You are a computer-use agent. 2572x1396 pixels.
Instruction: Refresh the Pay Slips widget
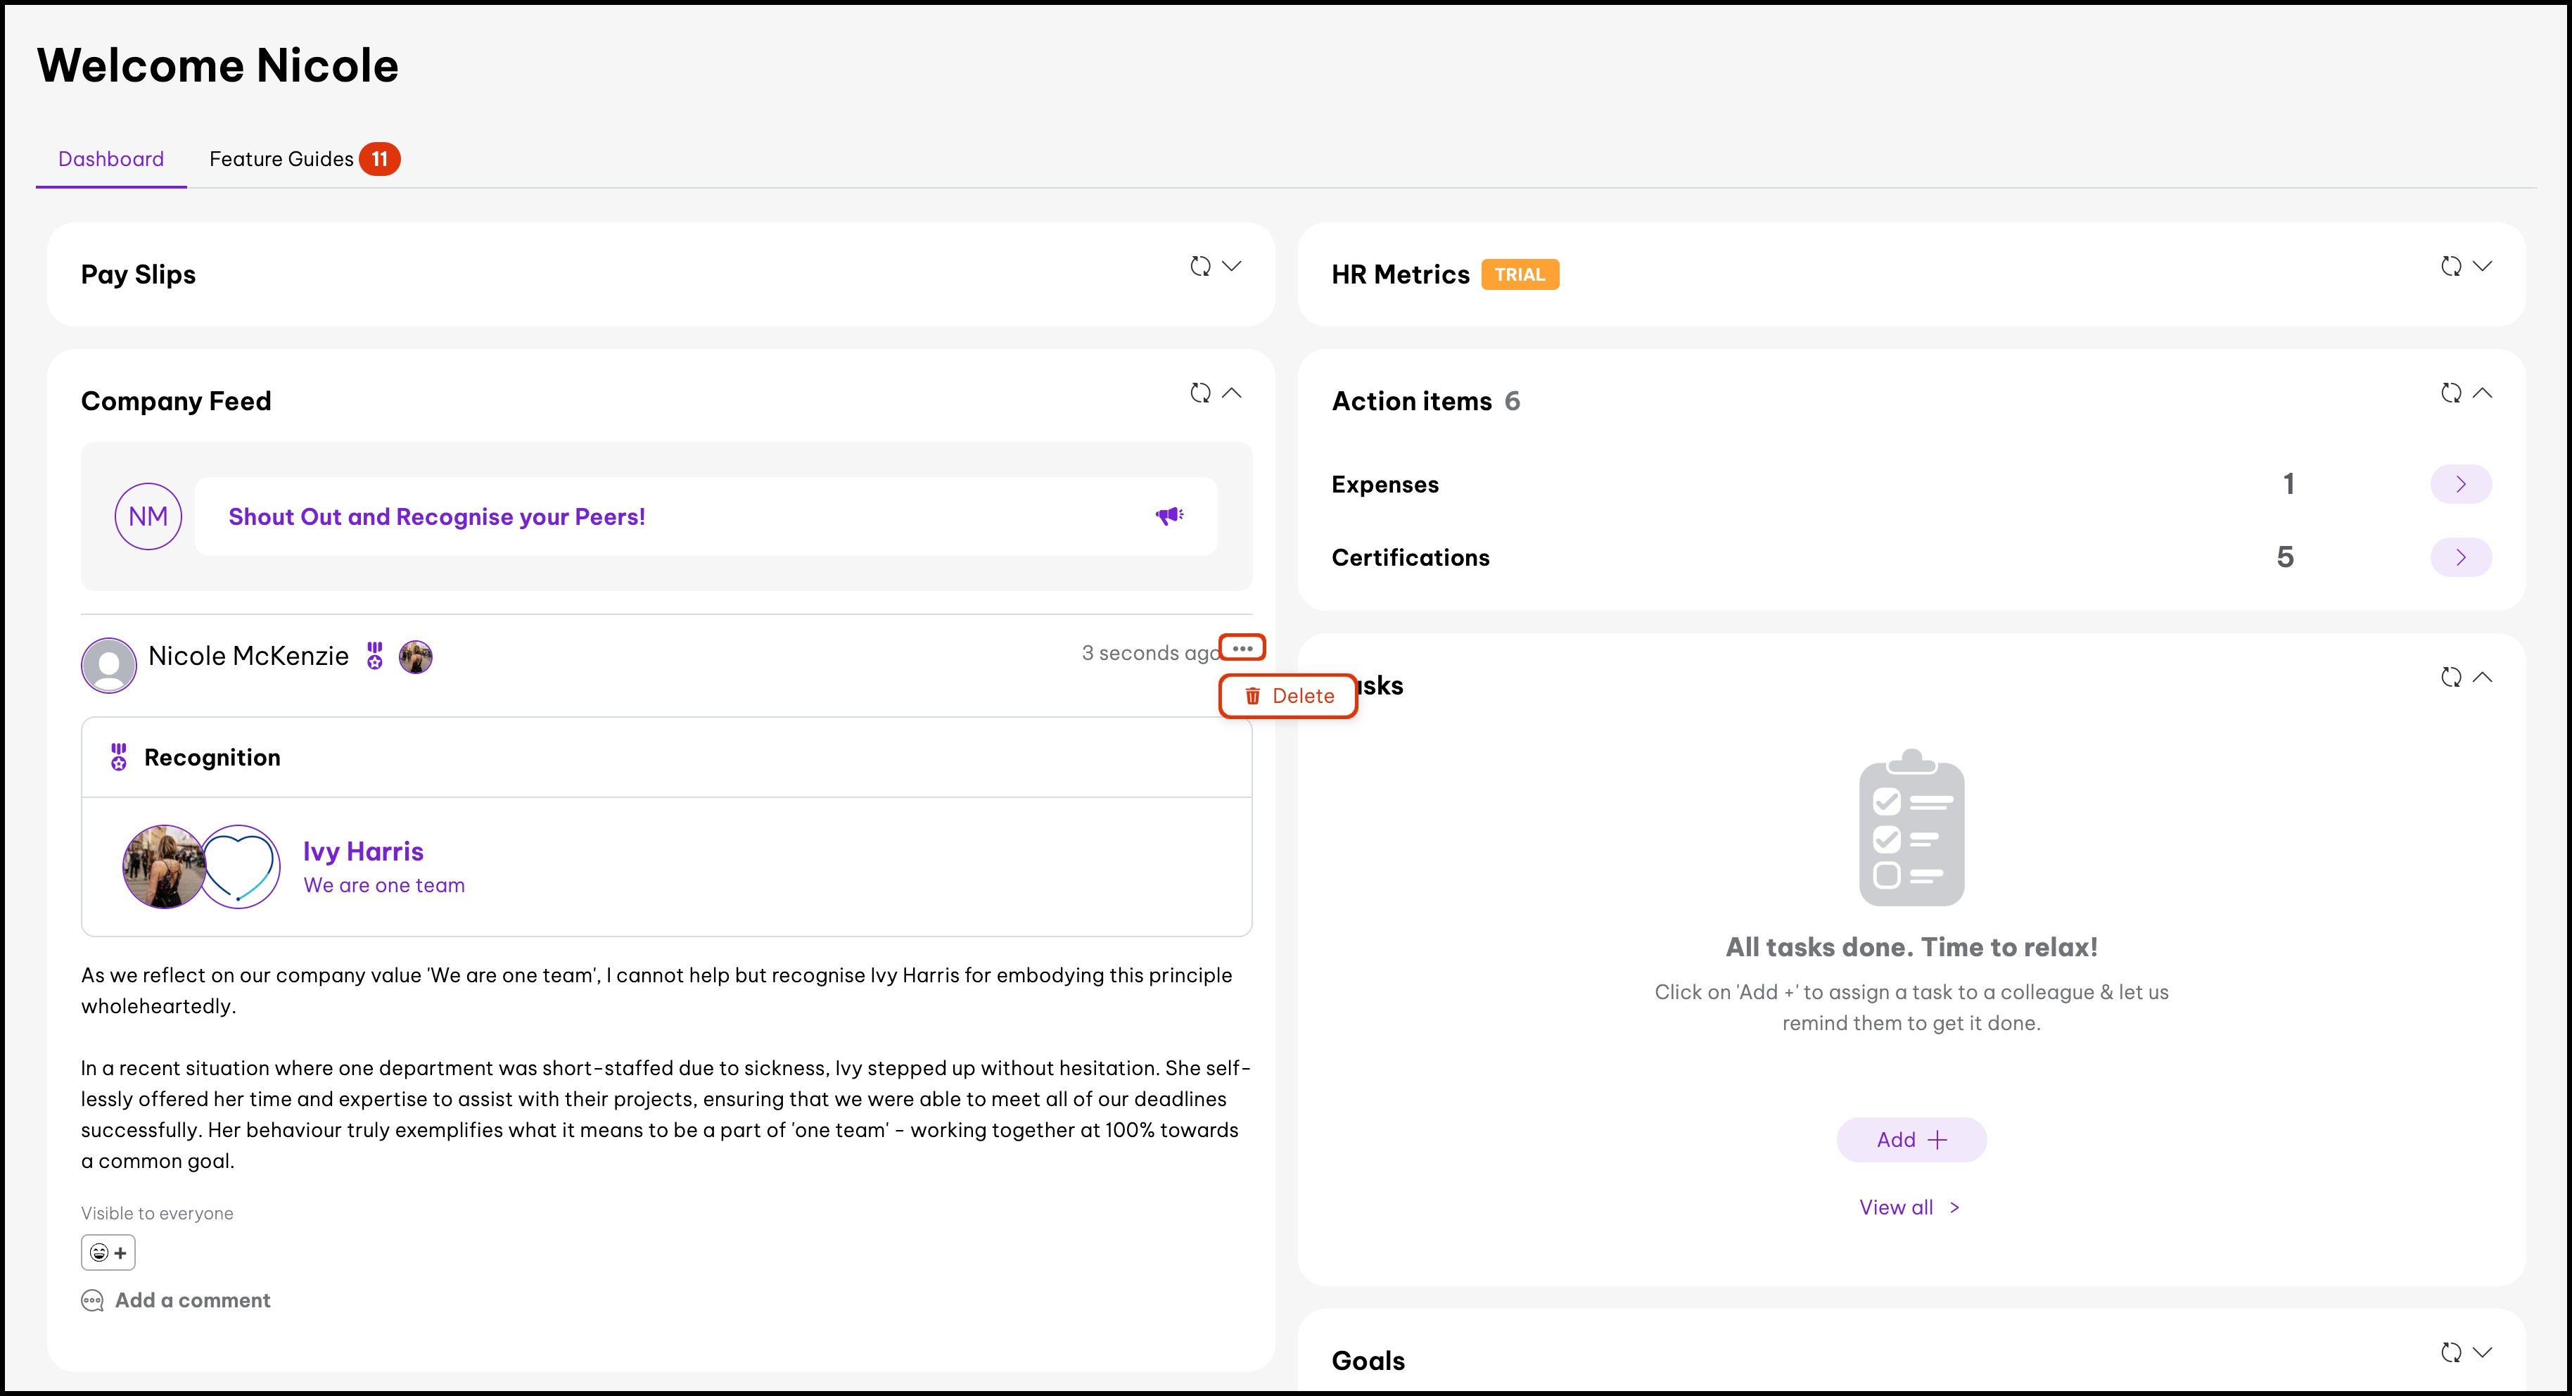click(1200, 267)
